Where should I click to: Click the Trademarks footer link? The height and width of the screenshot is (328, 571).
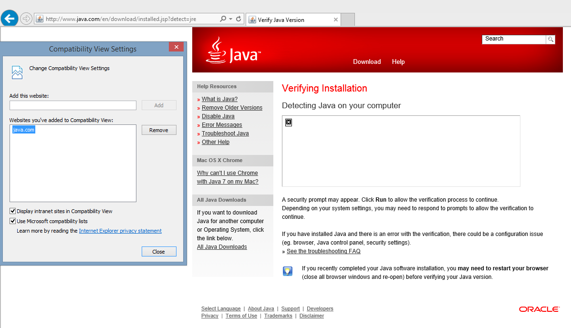pyautogui.click(x=278, y=316)
